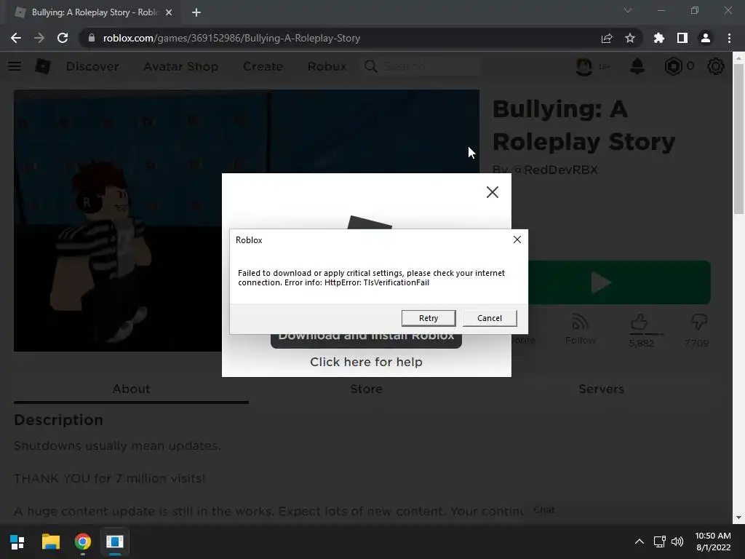Click the Roblox logo home icon
745x559 pixels.
43,66
